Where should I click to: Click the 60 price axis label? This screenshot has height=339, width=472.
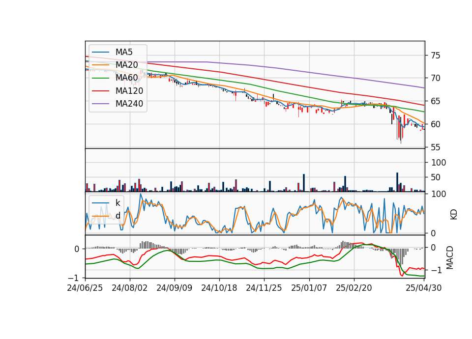pyautogui.click(x=435, y=124)
